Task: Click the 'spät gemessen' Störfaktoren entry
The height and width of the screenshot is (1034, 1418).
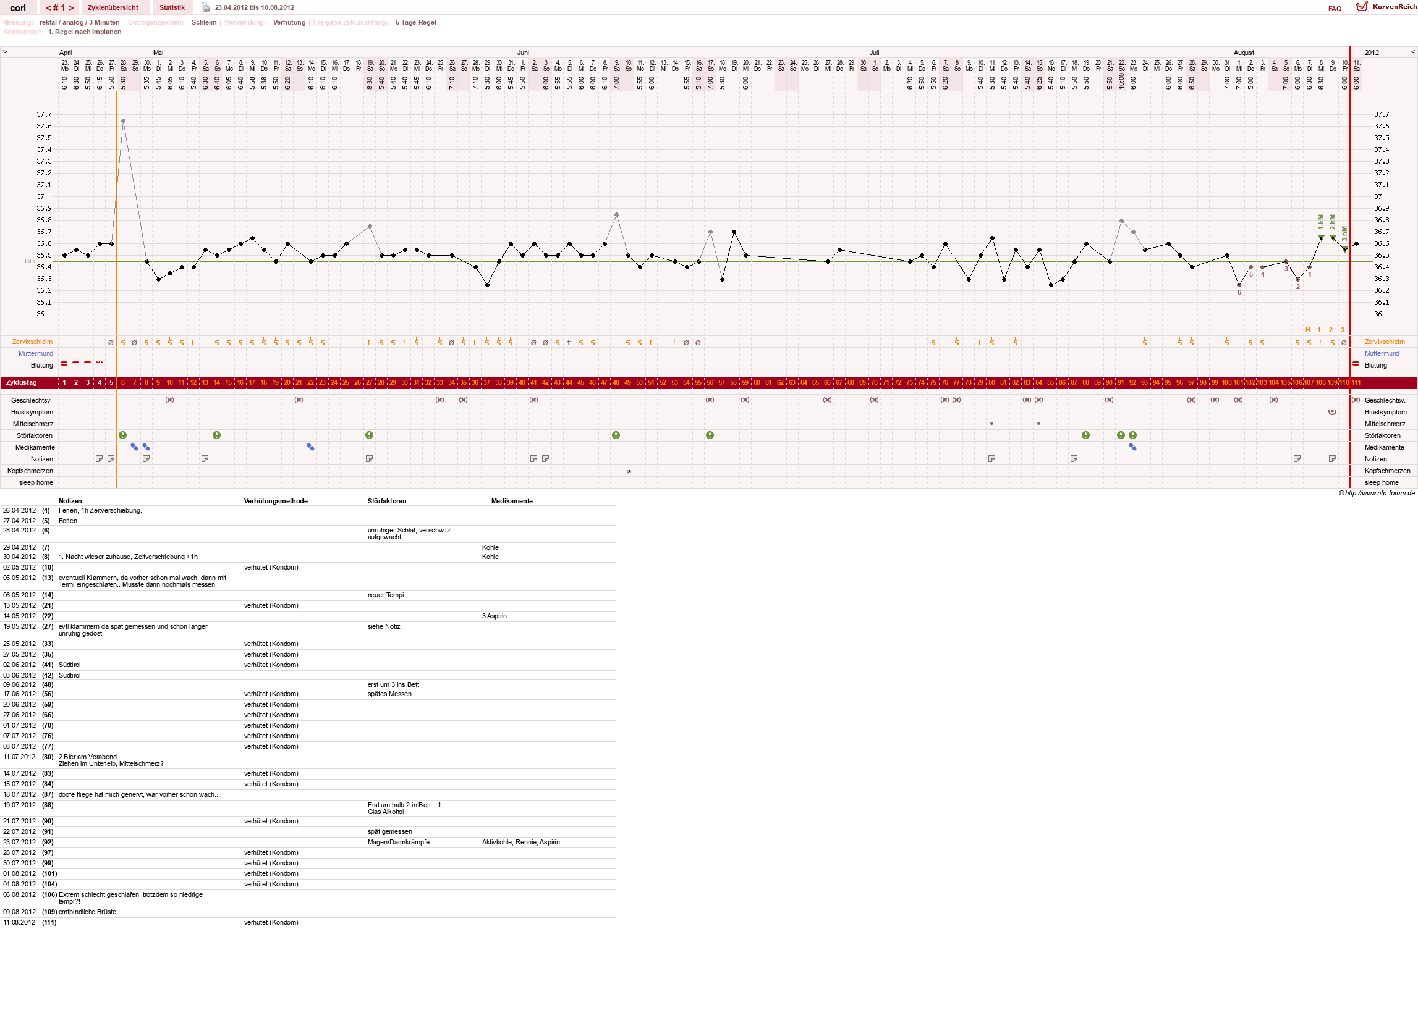Action: (390, 832)
